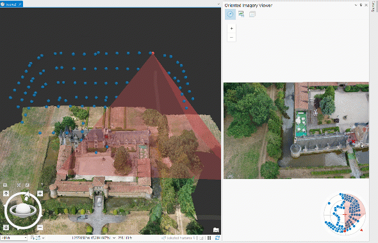Open the coordinate display units dropdown
This screenshot has height=243, width=378.
coord(114,238)
